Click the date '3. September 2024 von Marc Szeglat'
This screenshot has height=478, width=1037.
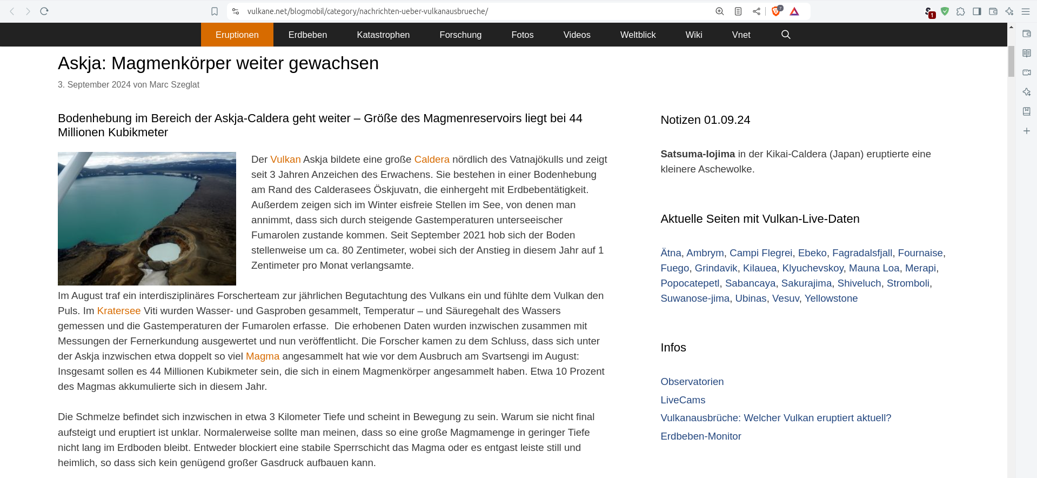click(129, 85)
